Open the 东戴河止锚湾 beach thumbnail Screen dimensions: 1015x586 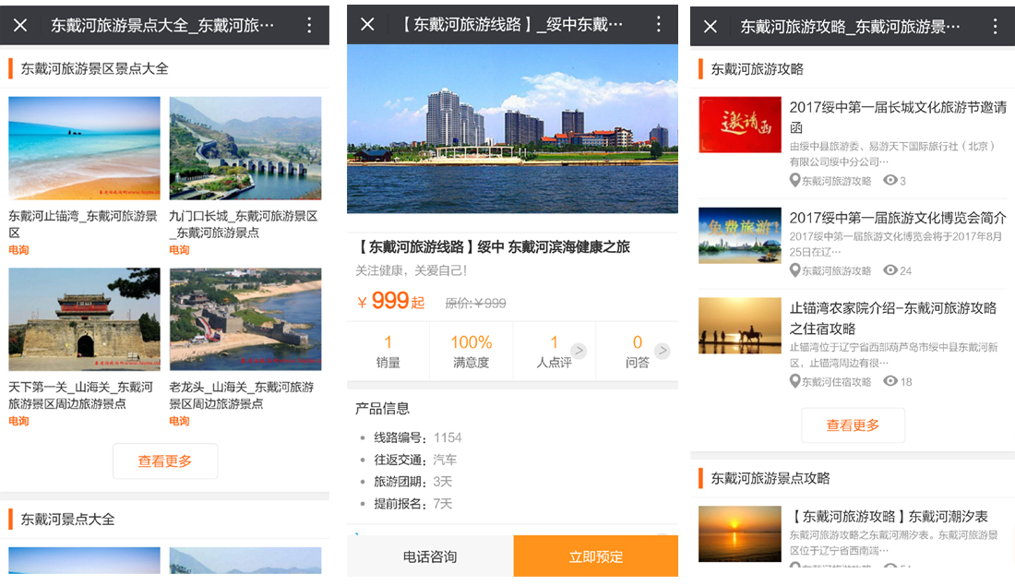(x=84, y=148)
